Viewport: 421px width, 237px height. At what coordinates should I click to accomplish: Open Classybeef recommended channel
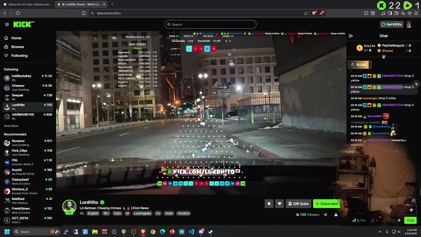coord(28,181)
